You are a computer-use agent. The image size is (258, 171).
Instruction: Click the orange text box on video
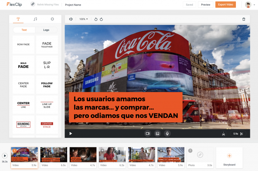click(x=126, y=107)
